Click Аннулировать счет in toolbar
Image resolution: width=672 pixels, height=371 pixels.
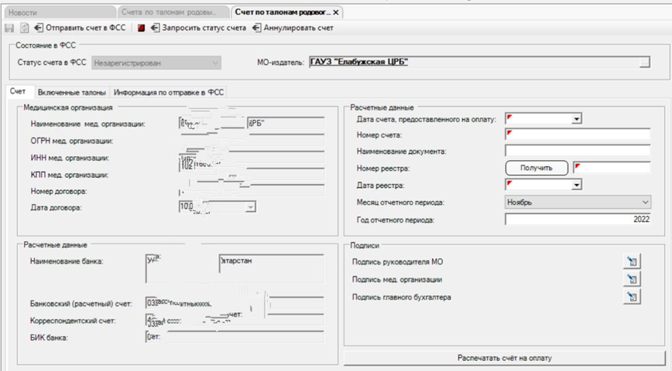pyautogui.click(x=293, y=28)
